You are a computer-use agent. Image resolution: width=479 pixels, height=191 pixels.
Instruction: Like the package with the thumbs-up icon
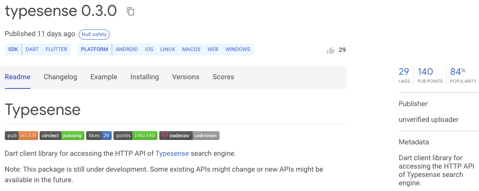click(x=330, y=50)
